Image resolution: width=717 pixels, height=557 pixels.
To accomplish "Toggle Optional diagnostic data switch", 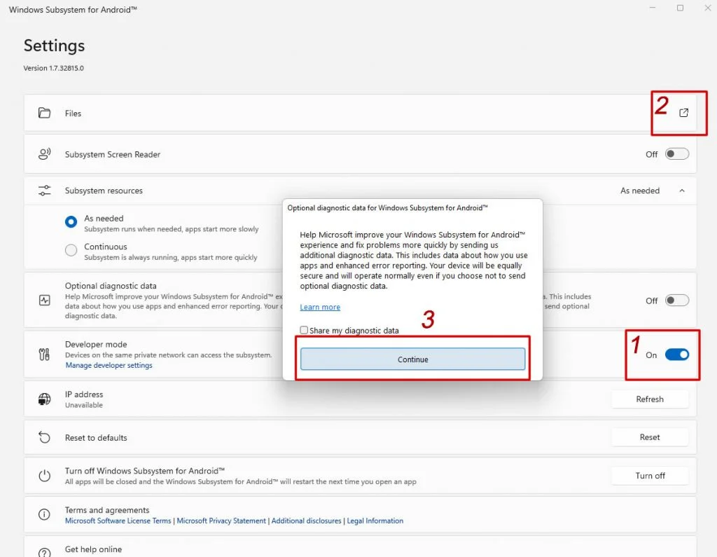I will coord(677,301).
